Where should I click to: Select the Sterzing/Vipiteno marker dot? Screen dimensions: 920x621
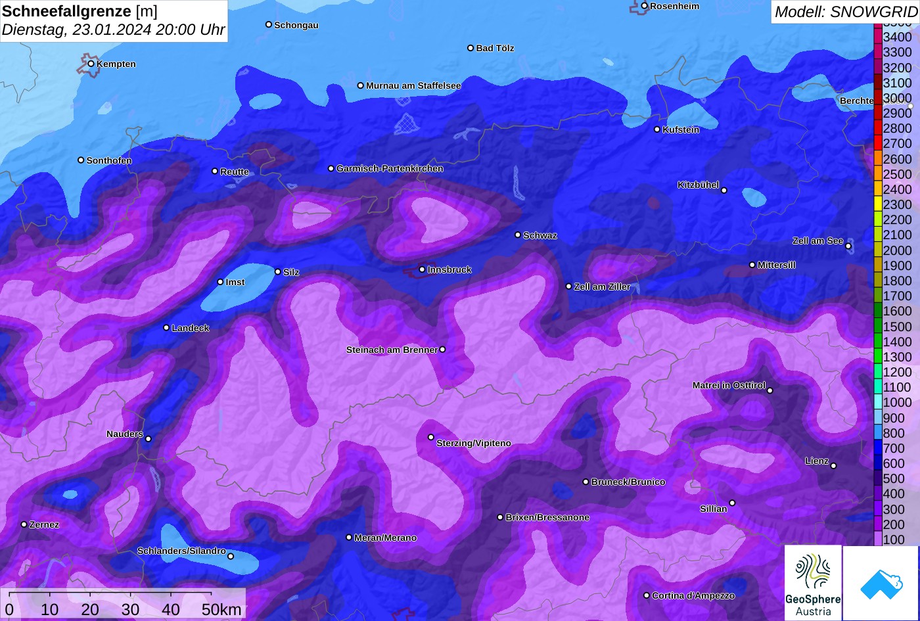pos(431,437)
